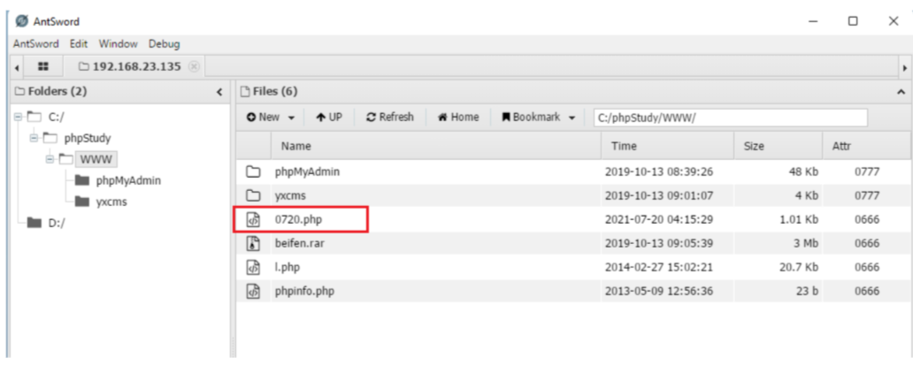
Task: Open the grid home tab icon
Action: [43, 67]
